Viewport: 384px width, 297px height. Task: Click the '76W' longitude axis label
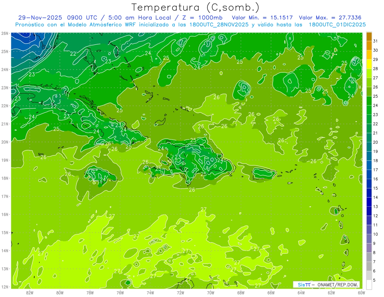coord(120,293)
